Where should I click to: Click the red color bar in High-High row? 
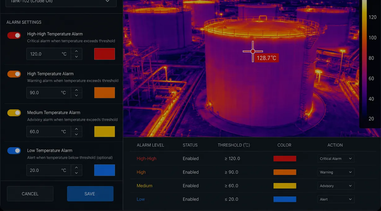[x=285, y=159]
